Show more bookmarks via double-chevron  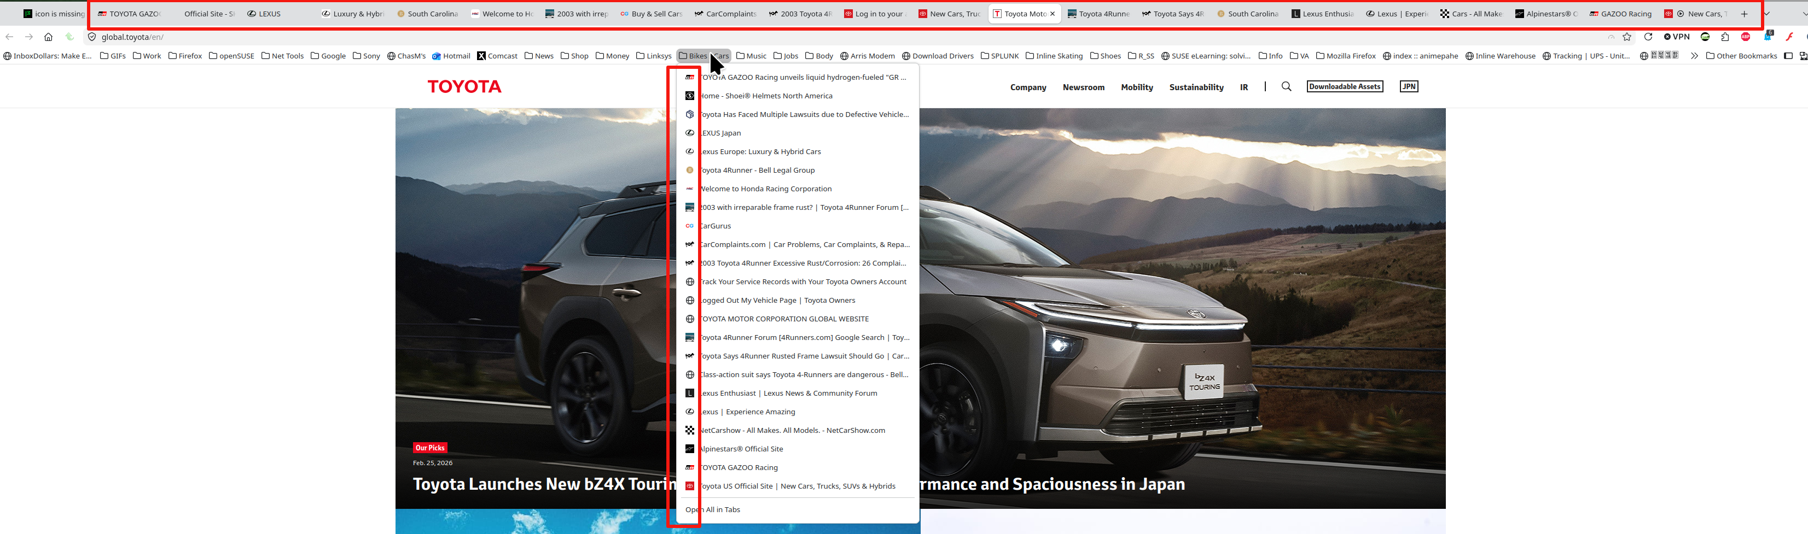click(1694, 56)
